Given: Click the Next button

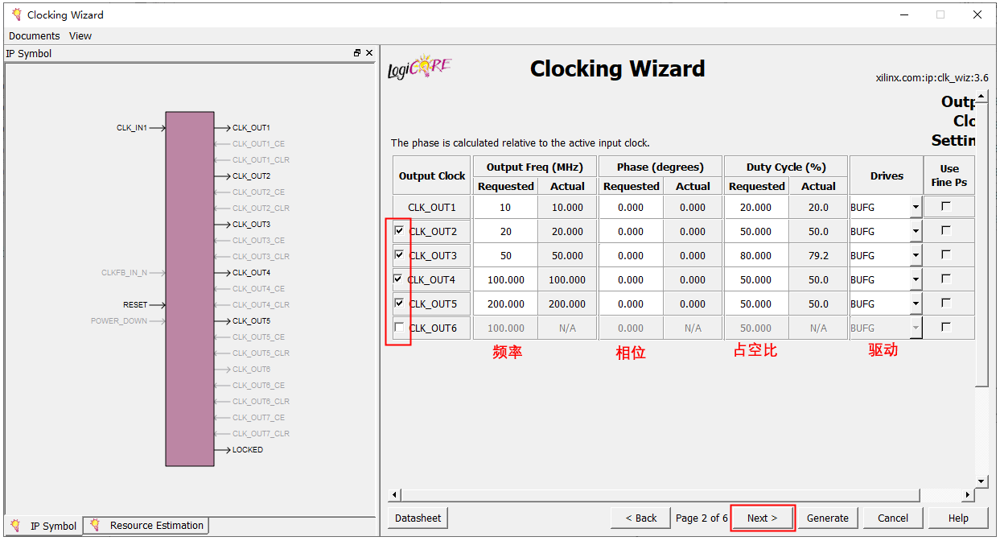Looking at the screenshot, I should pyautogui.click(x=762, y=518).
